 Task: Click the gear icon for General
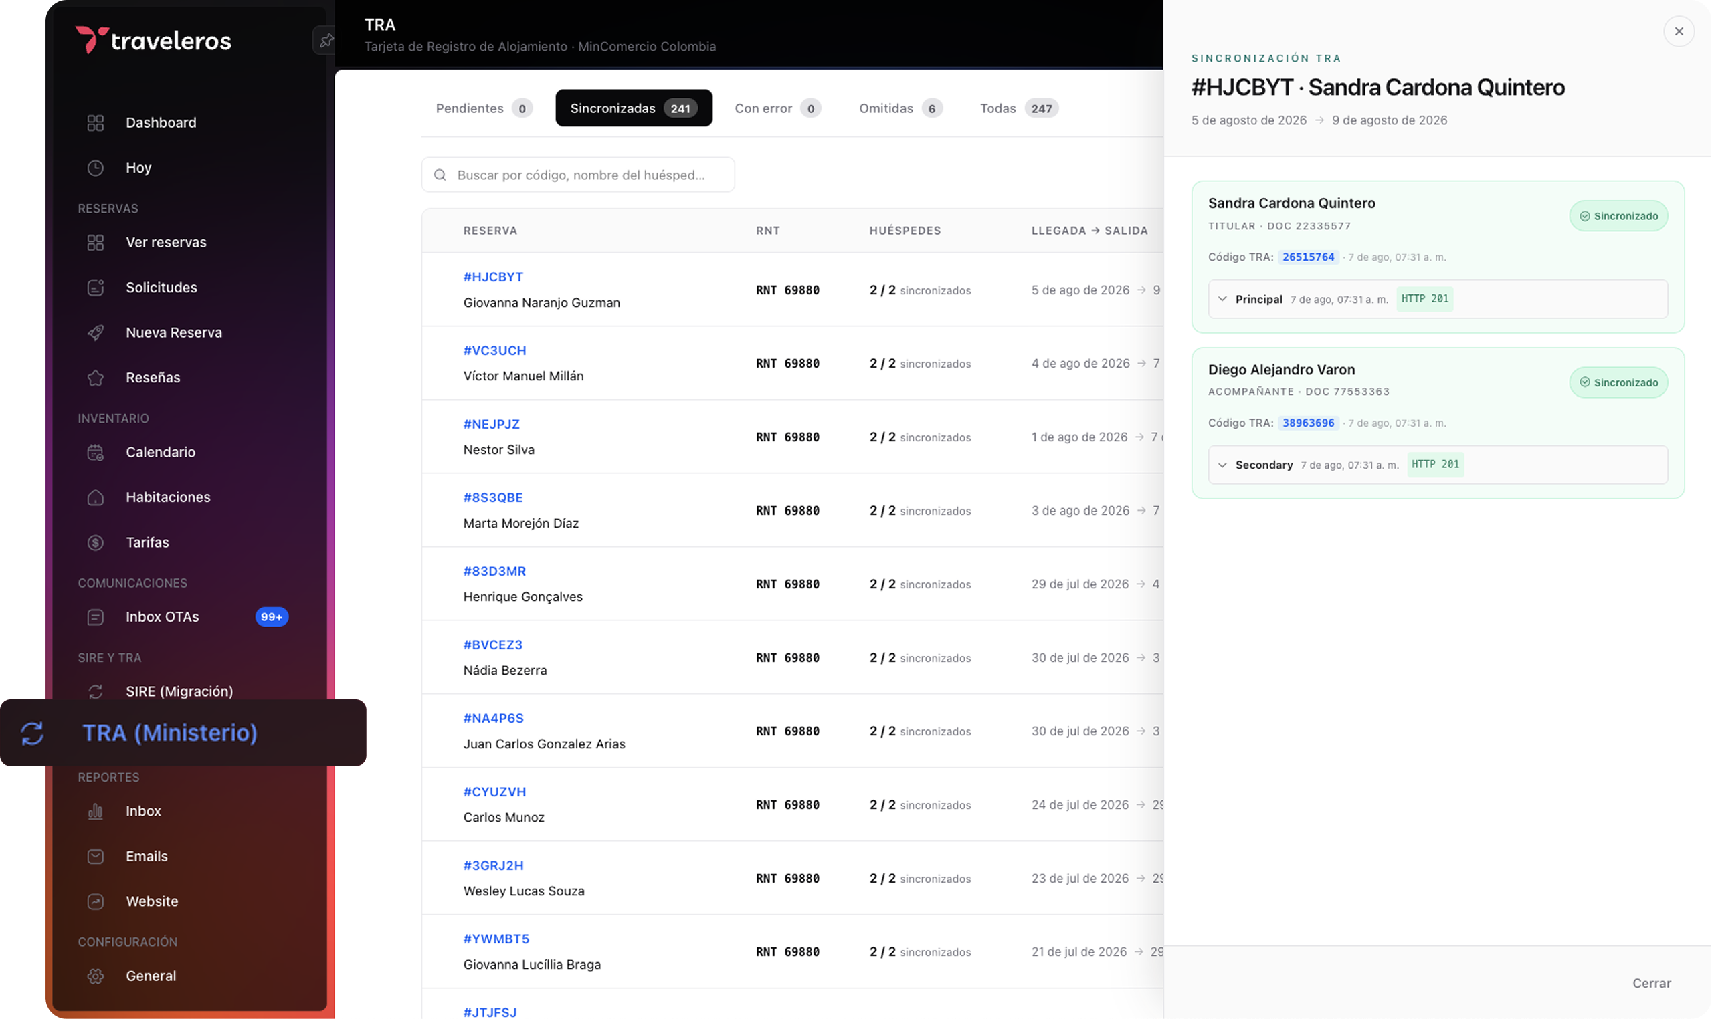[x=96, y=976]
